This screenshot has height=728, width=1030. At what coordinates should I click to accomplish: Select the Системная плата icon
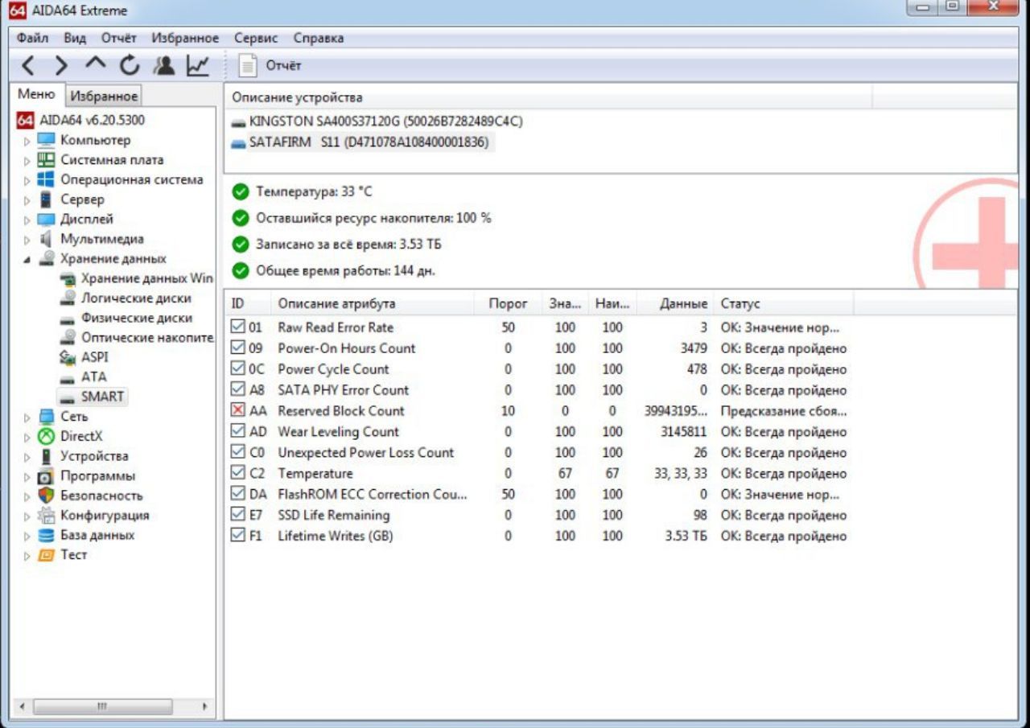[47, 160]
